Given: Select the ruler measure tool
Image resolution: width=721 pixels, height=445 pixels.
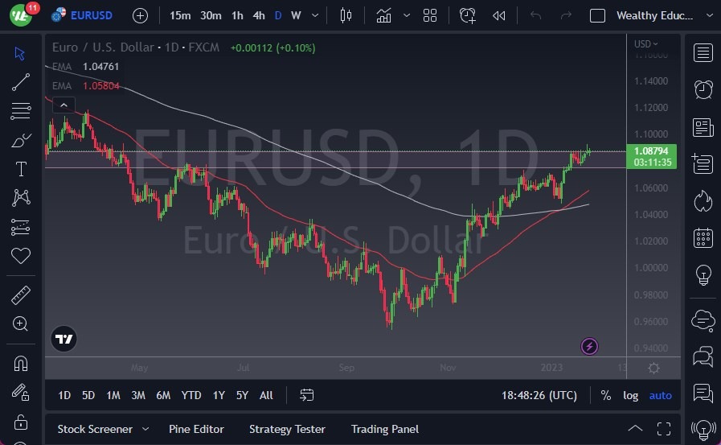Looking at the screenshot, I should [x=21, y=295].
